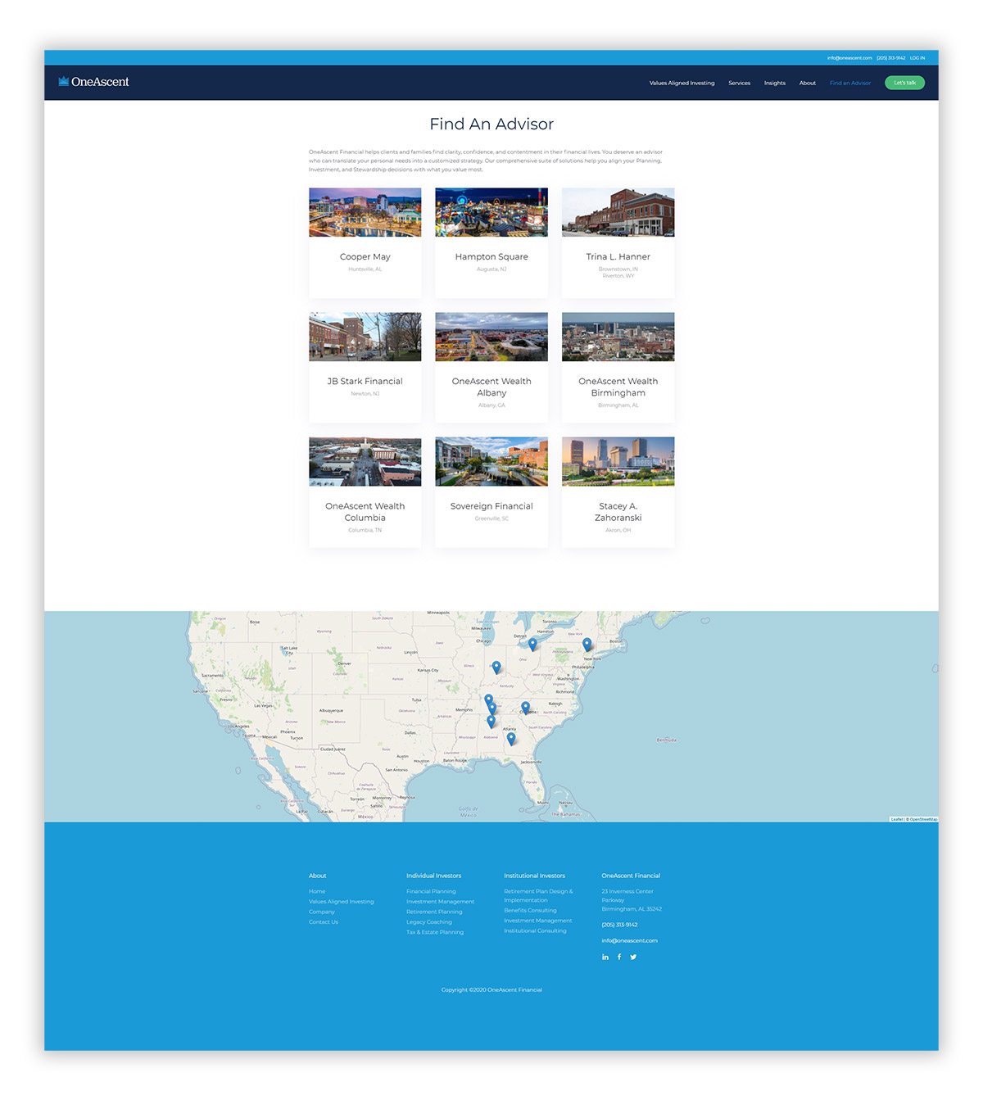Open the Hampton Square city photo
The width and height of the screenshot is (983, 1100).
(491, 212)
